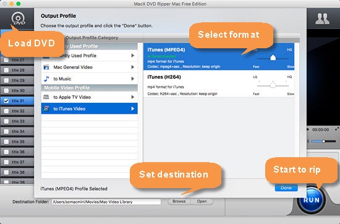This screenshot has height=224, width=340.
Task: Check the title 30 checkbox
Action: 6,90
